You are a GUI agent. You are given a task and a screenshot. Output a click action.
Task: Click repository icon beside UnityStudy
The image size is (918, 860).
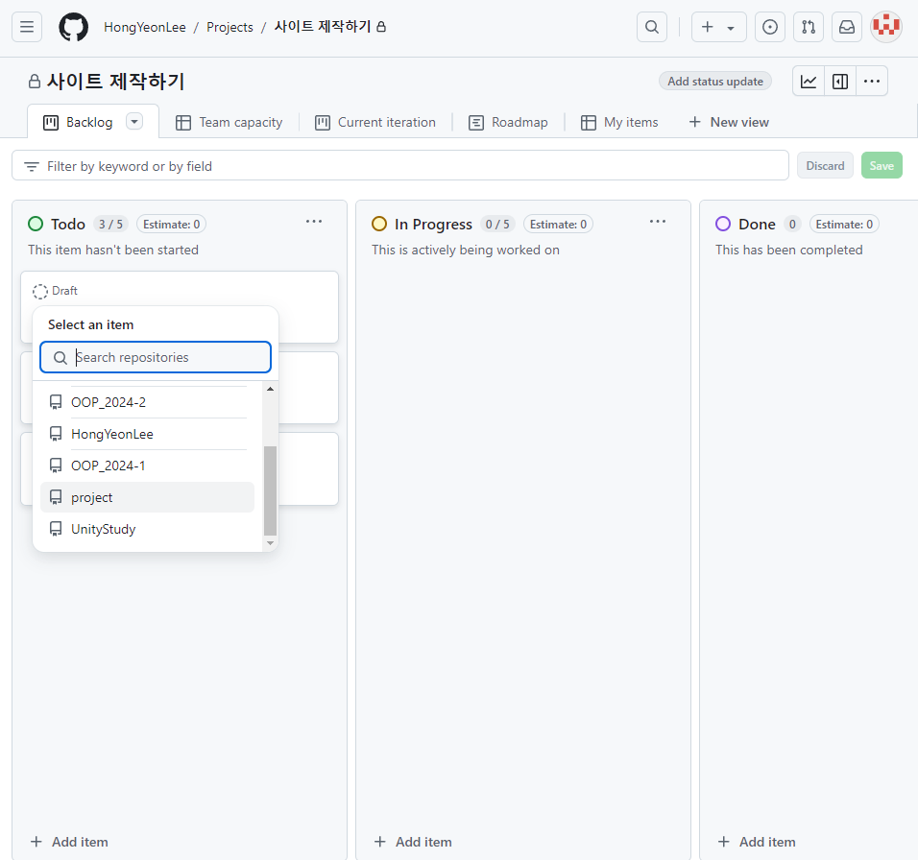[56, 529]
